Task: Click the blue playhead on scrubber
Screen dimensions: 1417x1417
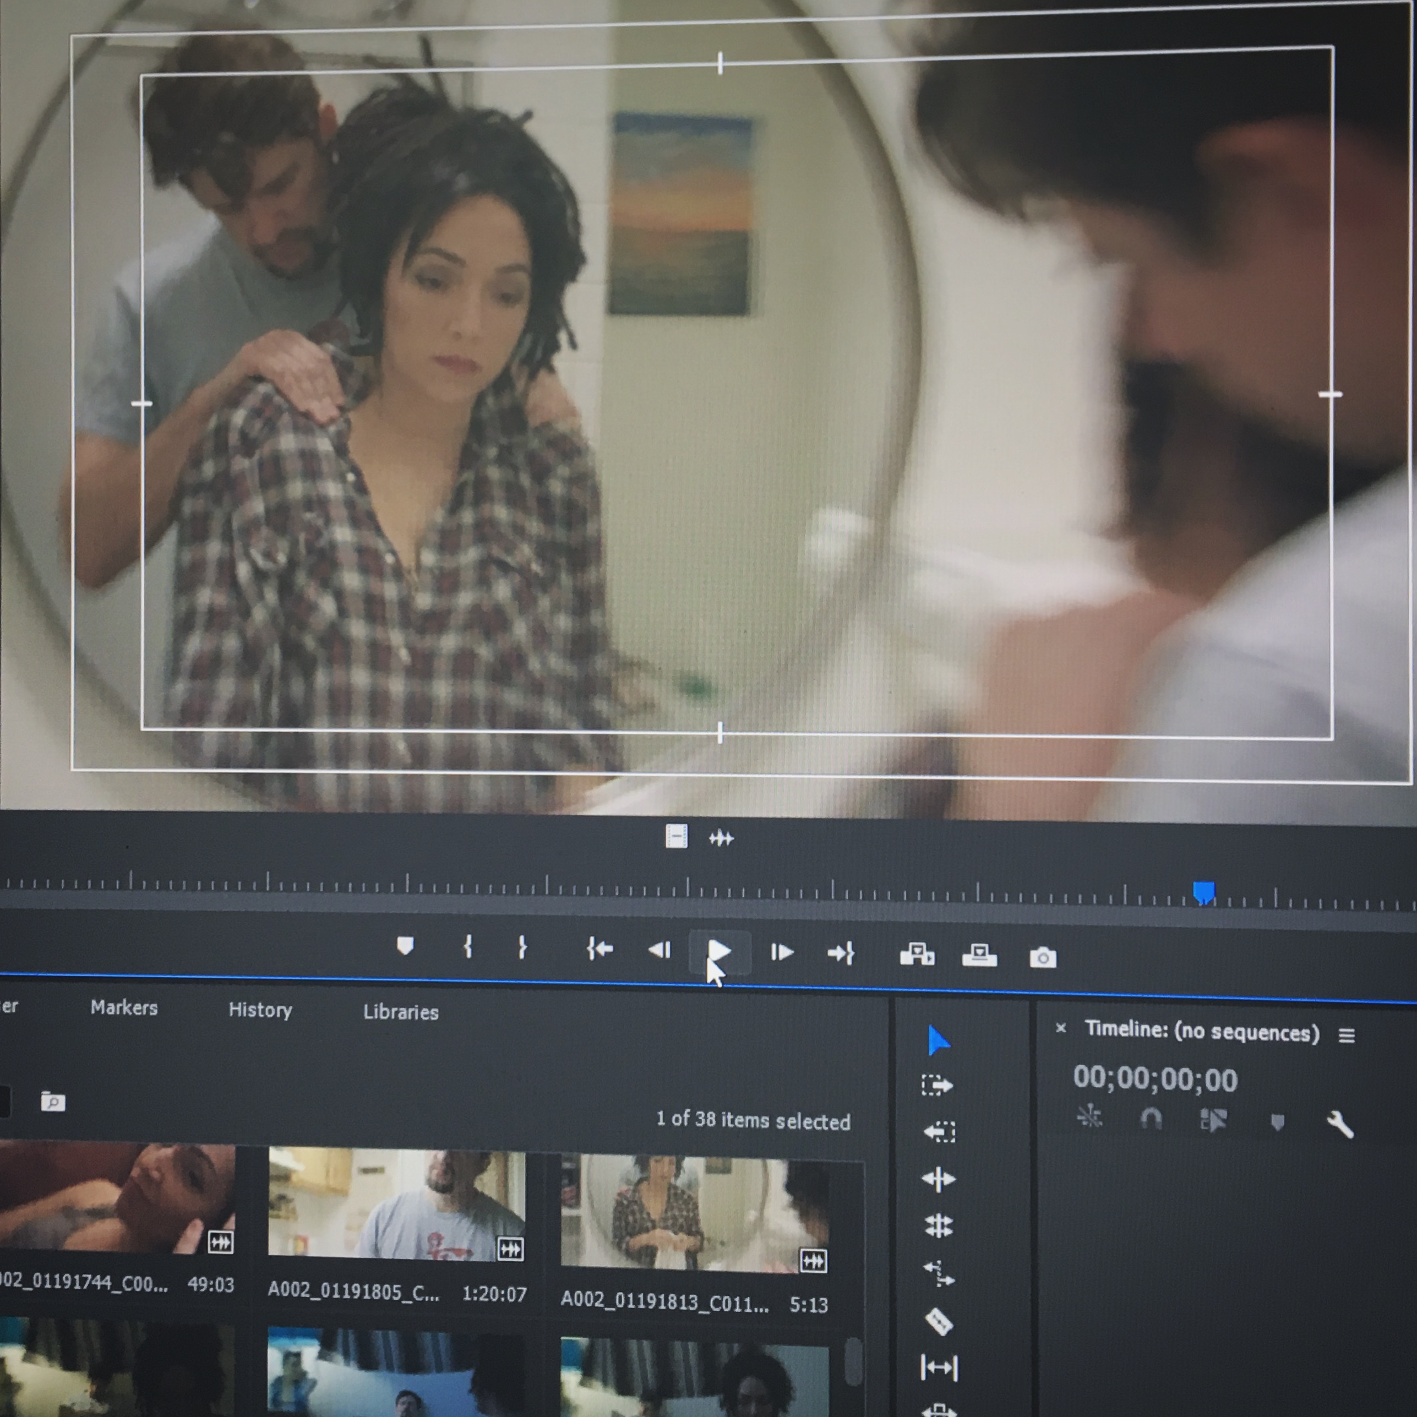Action: pos(1203,892)
